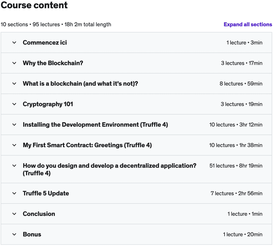Open Installing the Development Environment title
Image resolution: width=273 pixels, height=246 pixels.
[96, 125]
